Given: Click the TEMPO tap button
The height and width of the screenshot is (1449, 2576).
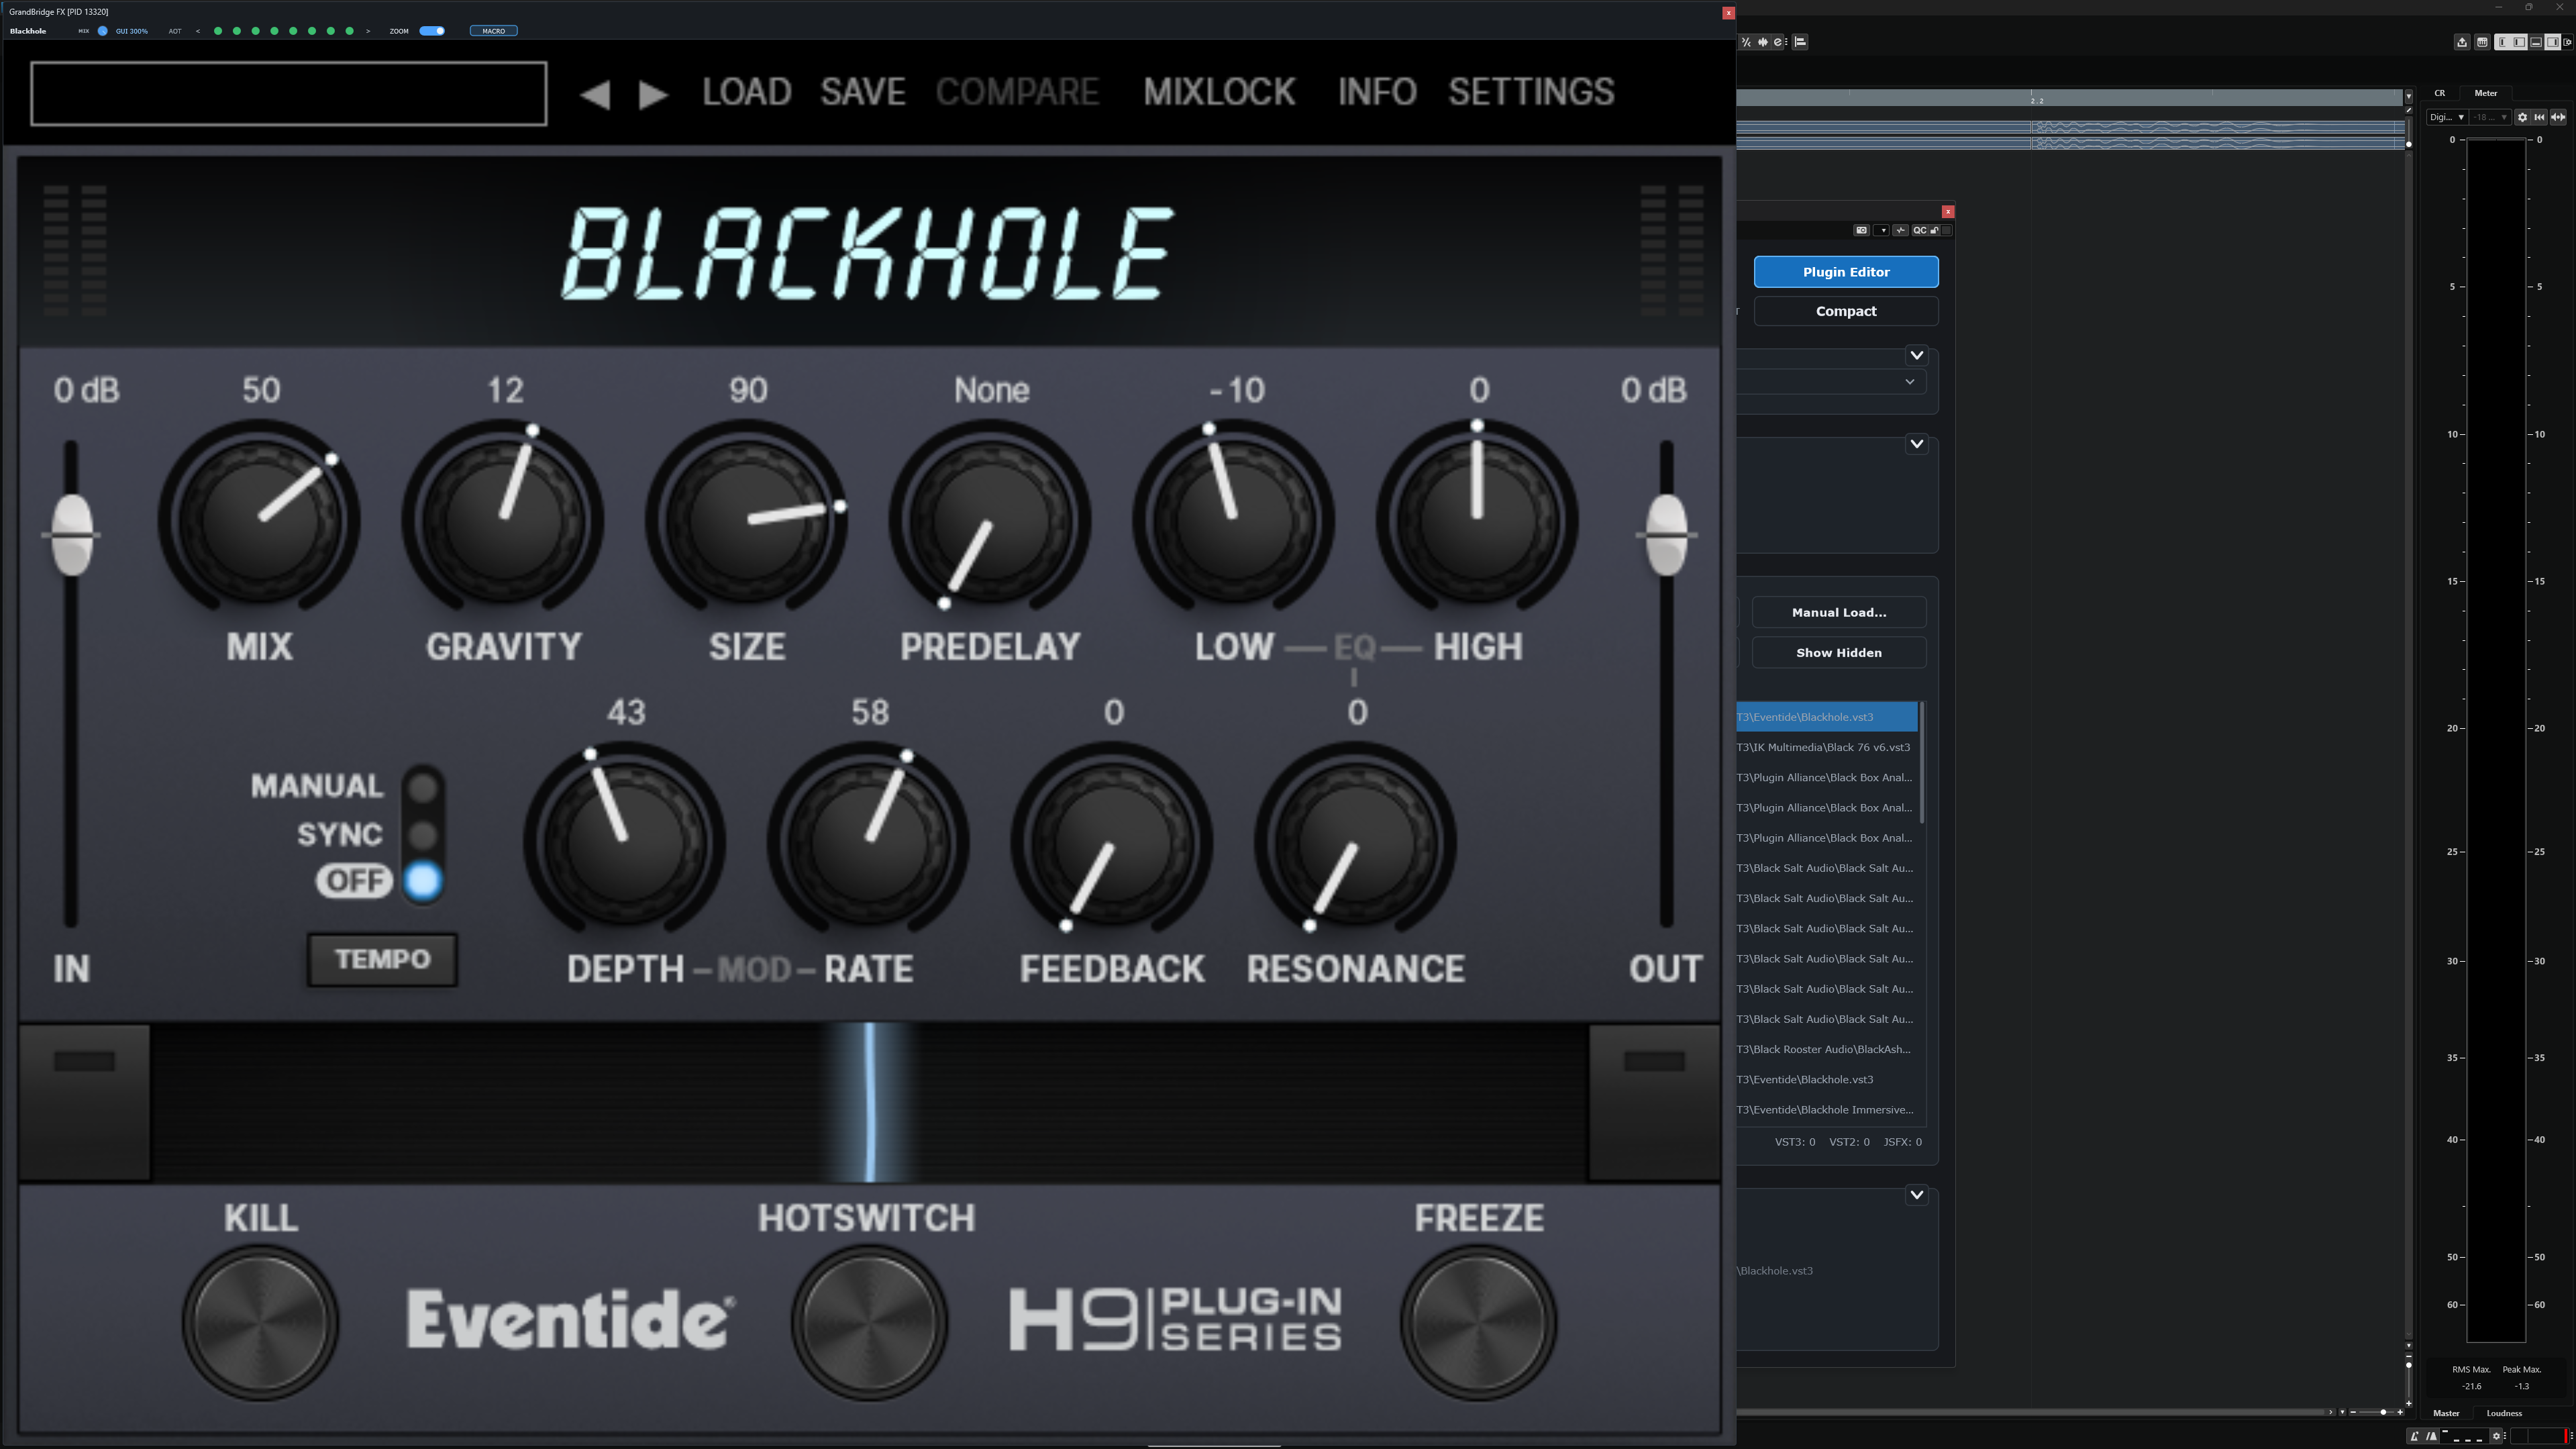Looking at the screenshot, I should click(x=382, y=960).
